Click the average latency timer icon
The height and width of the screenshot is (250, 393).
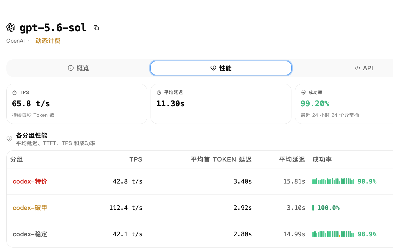pyautogui.click(x=159, y=93)
